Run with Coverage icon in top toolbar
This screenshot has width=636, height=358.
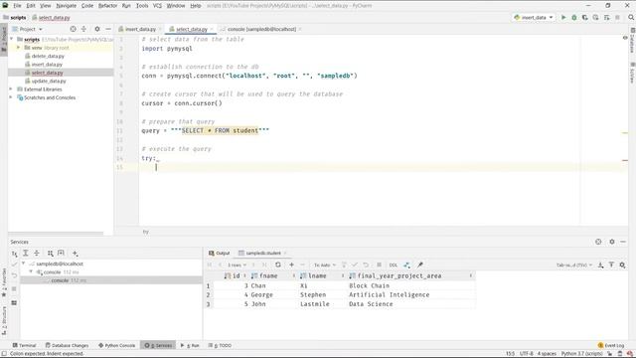584,18
